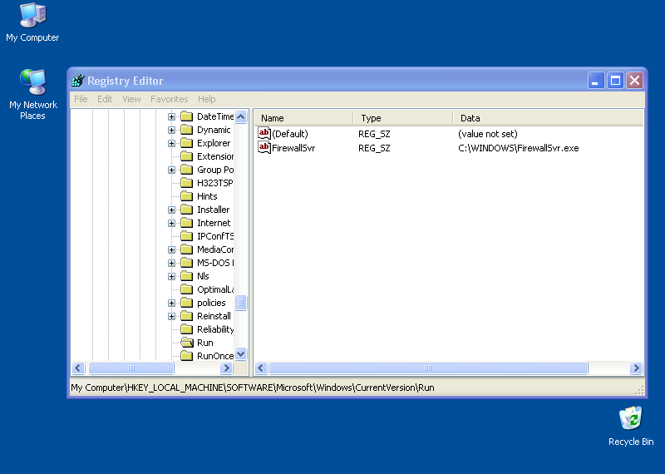Expand the Installer key node

[x=171, y=210]
